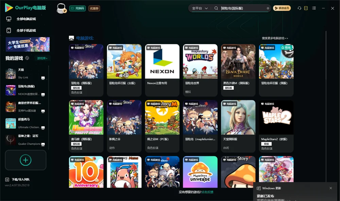Image resolution: width=340 pixels, height=201 pixels.
Task: Click the PC icon beside Ultimate Chicken
Action: (x=43, y=128)
